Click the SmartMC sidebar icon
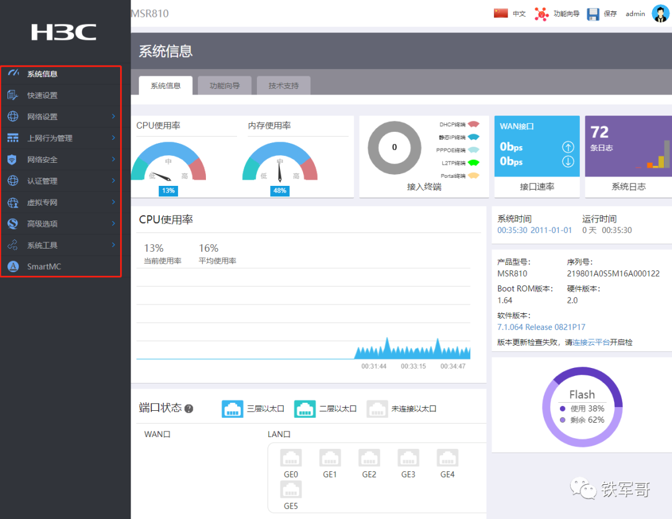The width and height of the screenshot is (672, 519). 13,267
